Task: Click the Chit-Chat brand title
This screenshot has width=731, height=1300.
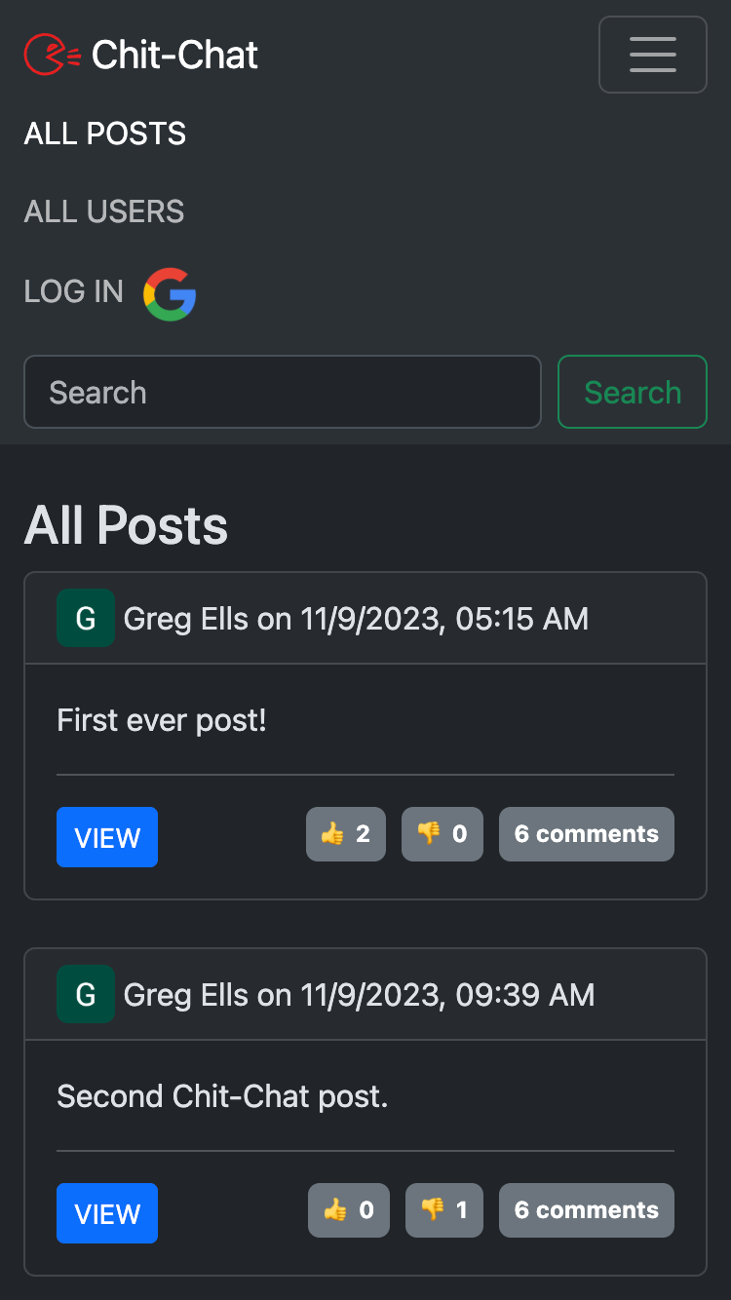Action: pos(175,55)
